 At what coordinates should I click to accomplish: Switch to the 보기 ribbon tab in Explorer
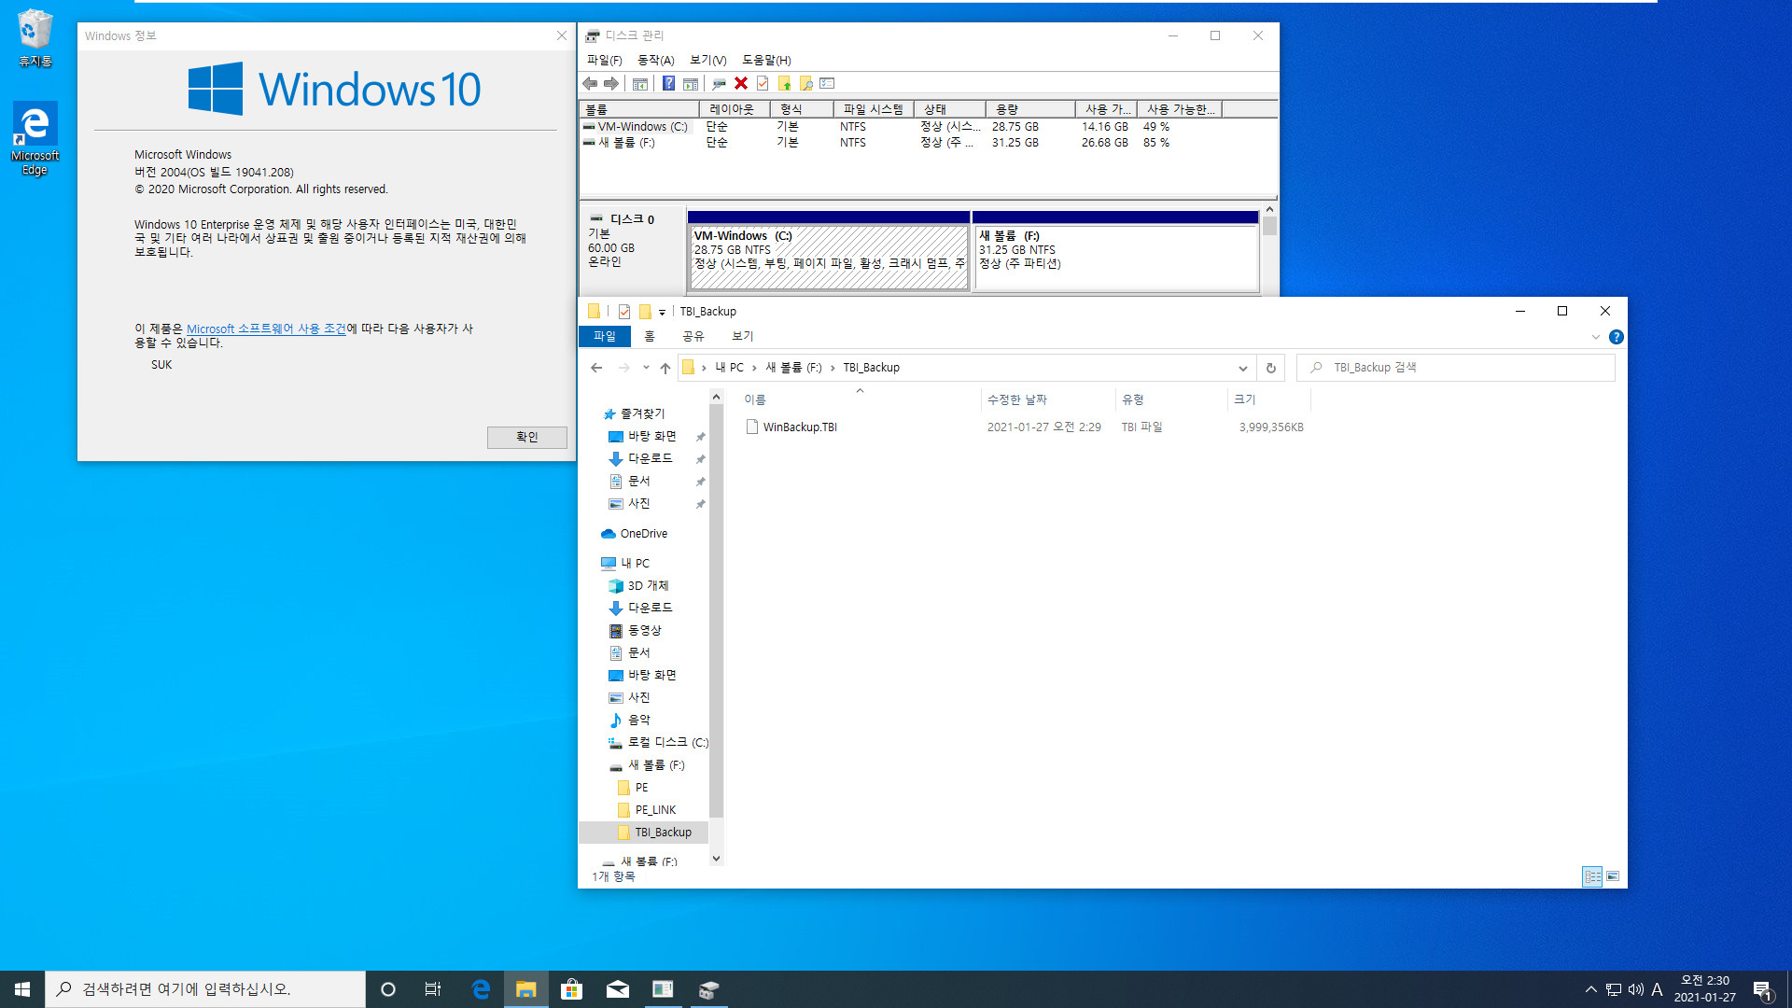[x=742, y=336]
